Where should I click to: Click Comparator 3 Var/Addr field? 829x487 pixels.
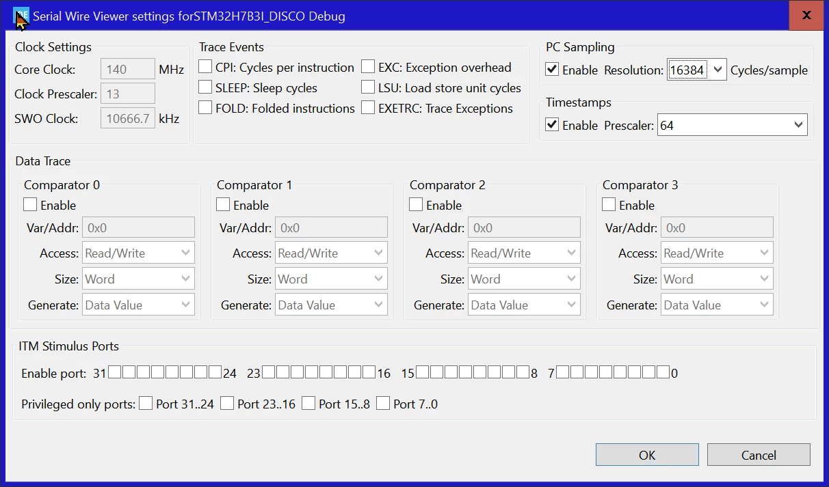click(717, 227)
